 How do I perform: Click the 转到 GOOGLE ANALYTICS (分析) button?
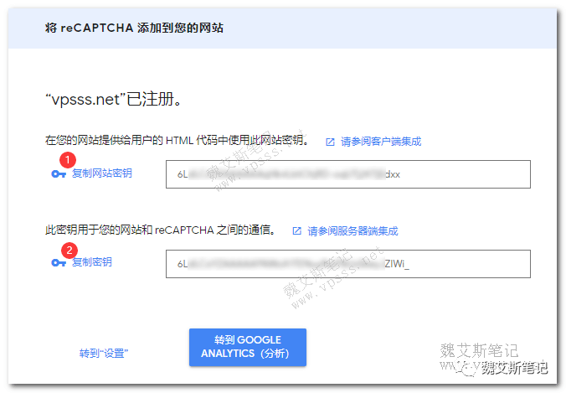(x=248, y=347)
